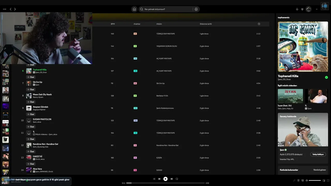Click the Özel button under Sik Em Up
331x186 pixels.
31,89
